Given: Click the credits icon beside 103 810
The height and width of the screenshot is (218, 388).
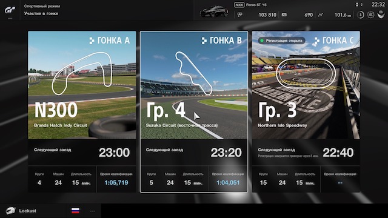Looking at the screenshot, I should tap(240, 15).
